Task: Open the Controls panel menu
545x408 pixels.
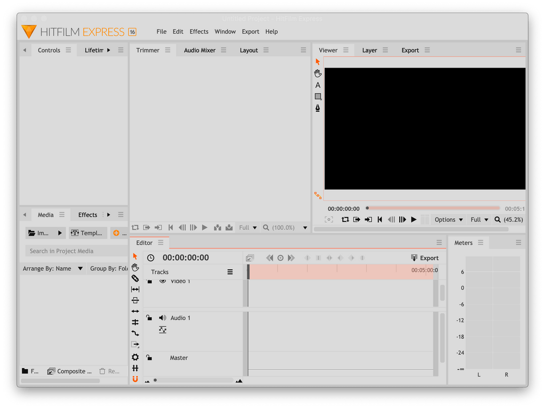Action: pyautogui.click(x=69, y=50)
